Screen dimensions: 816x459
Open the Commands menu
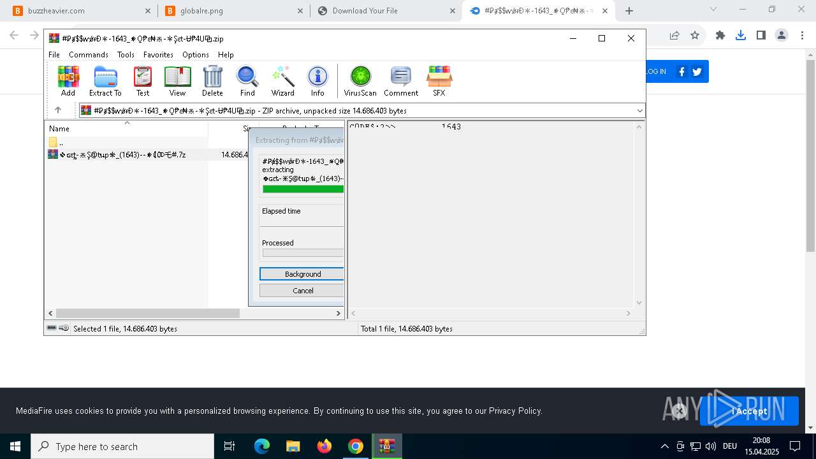[x=89, y=55]
